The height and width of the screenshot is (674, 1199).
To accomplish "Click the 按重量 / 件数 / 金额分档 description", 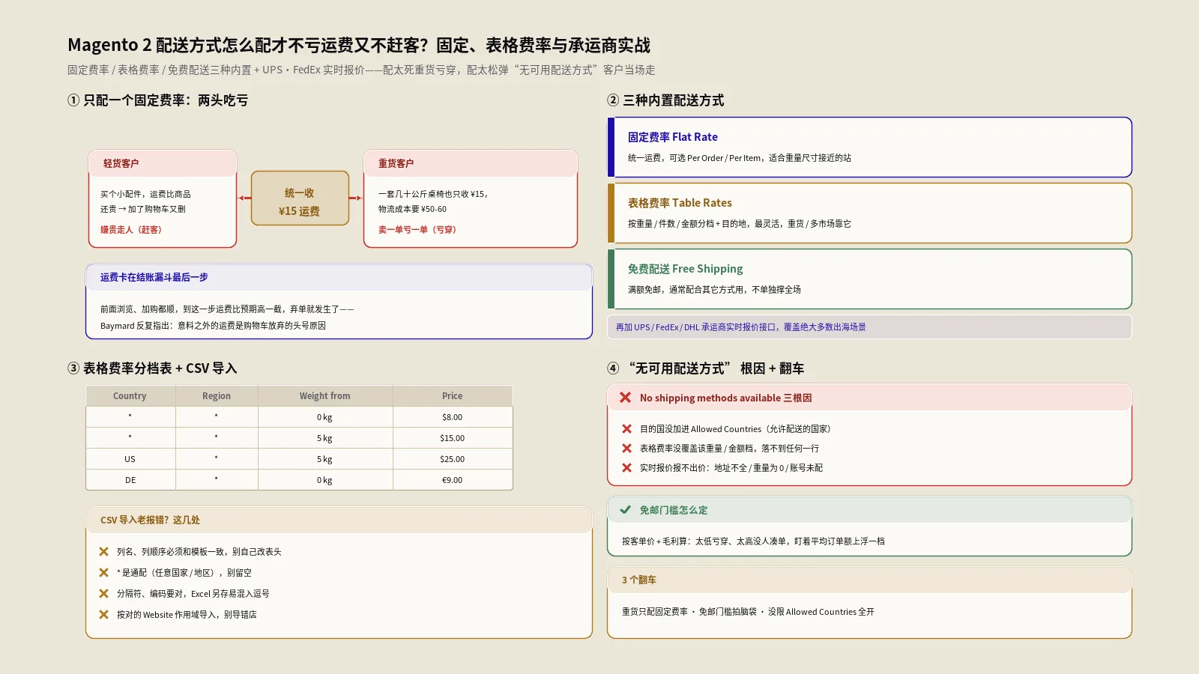I will point(739,224).
